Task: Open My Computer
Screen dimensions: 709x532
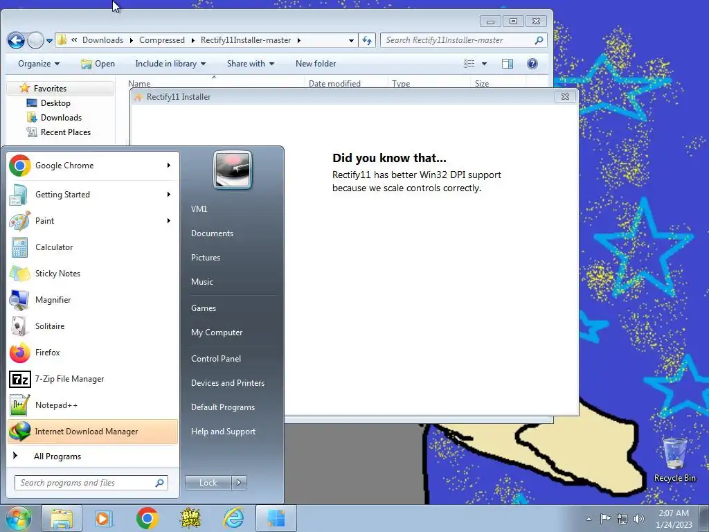Action: tap(217, 332)
